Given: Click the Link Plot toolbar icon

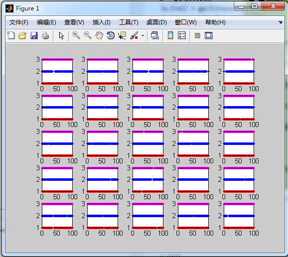Looking at the screenshot, I should (154, 35).
